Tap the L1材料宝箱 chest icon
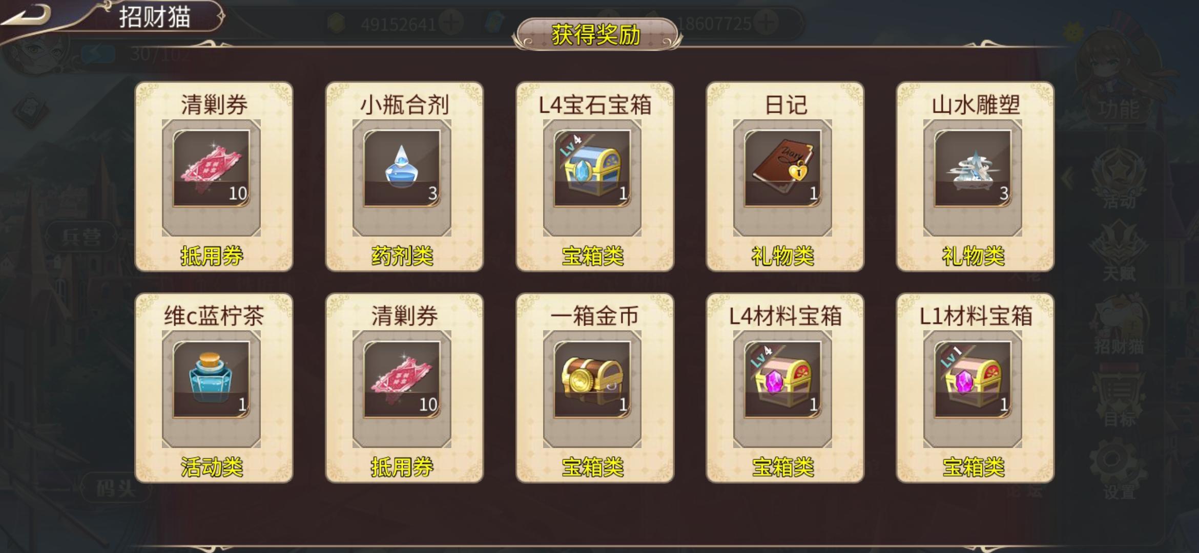1199x553 pixels. tap(973, 380)
